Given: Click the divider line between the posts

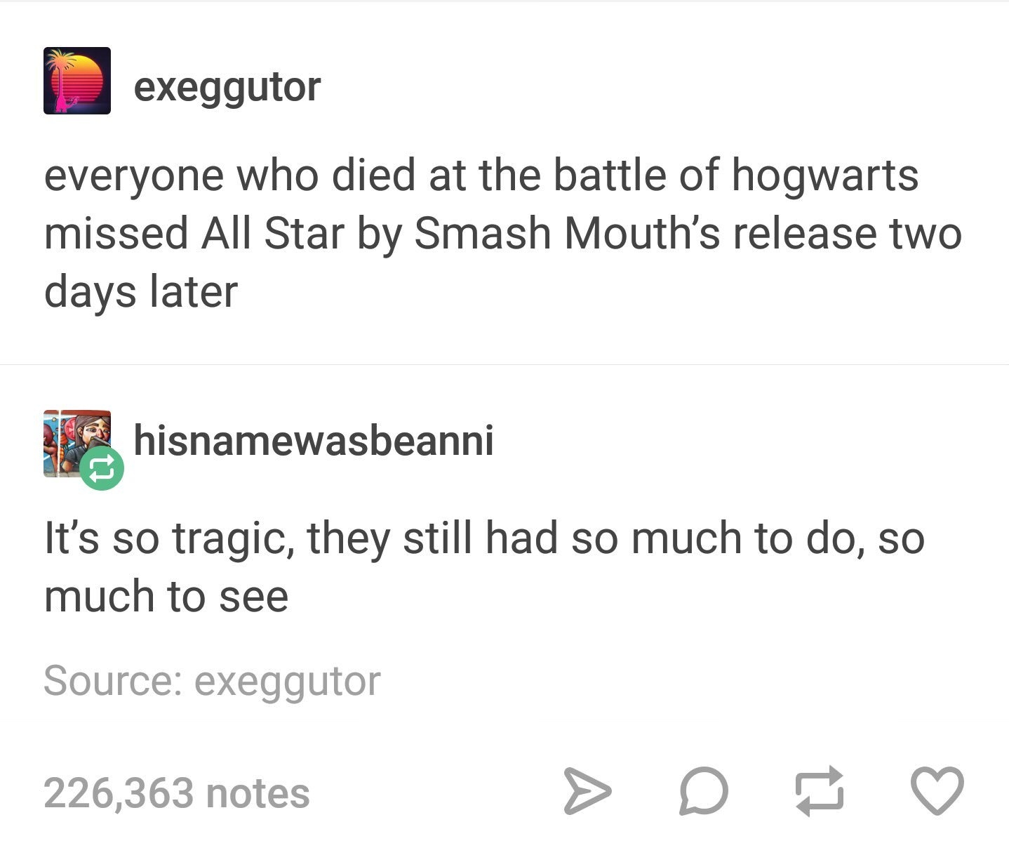Looking at the screenshot, I should [504, 364].
